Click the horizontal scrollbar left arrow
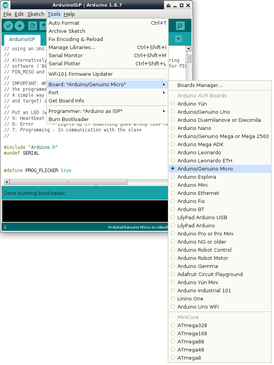Image resolution: width=274 pixels, height=365 pixels. click(x=7, y=182)
